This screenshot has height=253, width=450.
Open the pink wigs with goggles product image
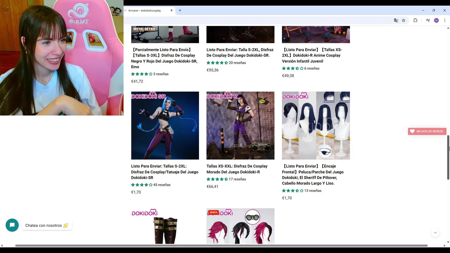click(x=240, y=226)
